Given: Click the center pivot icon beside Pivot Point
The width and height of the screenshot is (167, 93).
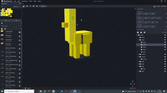Looking at the screenshot, I should 157,22.
